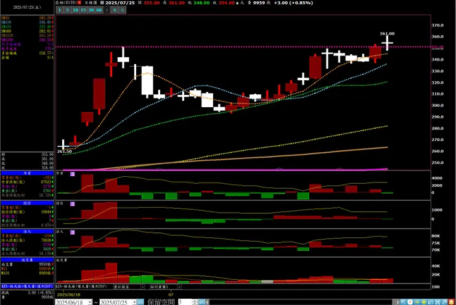Click the arrow cursor tool icon in the bottom toolbar
The width and height of the screenshot is (456, 305).
click(404, 303)
